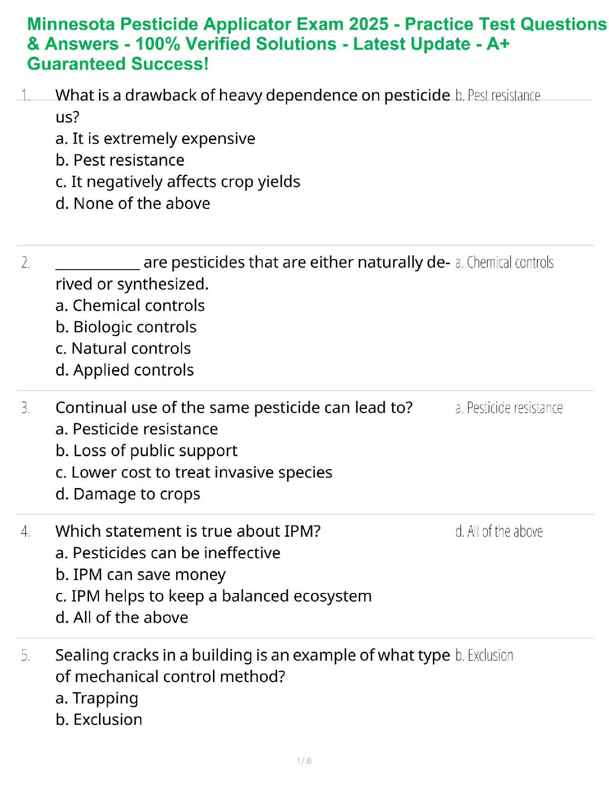Select 'a. Chemical controls' answer choice

130,305
